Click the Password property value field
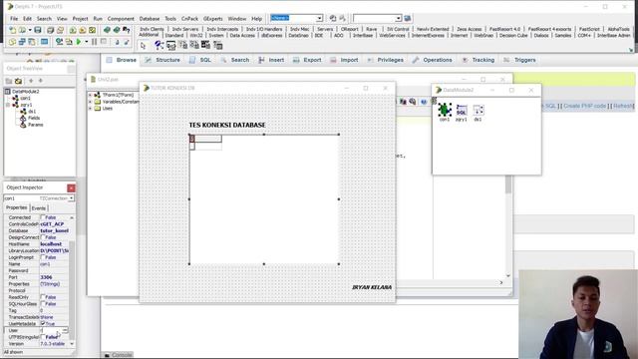This screenshot has width=638, height=359. 54,270
